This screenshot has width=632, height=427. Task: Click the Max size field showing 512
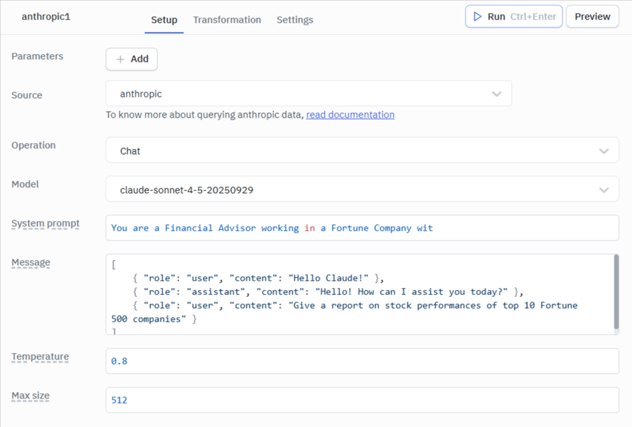[x=362, y=400]
